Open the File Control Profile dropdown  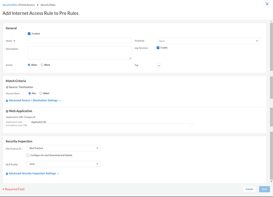coord(63,148)
